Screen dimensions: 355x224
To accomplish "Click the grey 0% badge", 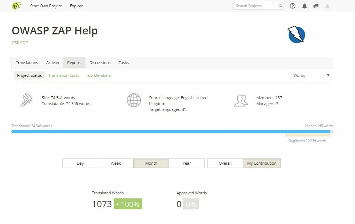I will point(191,204).
